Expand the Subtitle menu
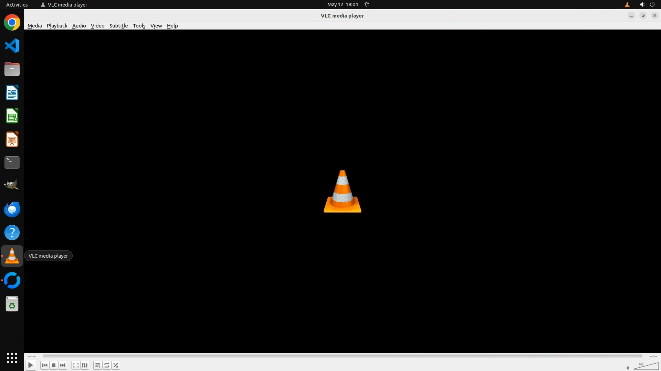Image resolution: width=661 pixels, height=371 pixels. (118, 26)
